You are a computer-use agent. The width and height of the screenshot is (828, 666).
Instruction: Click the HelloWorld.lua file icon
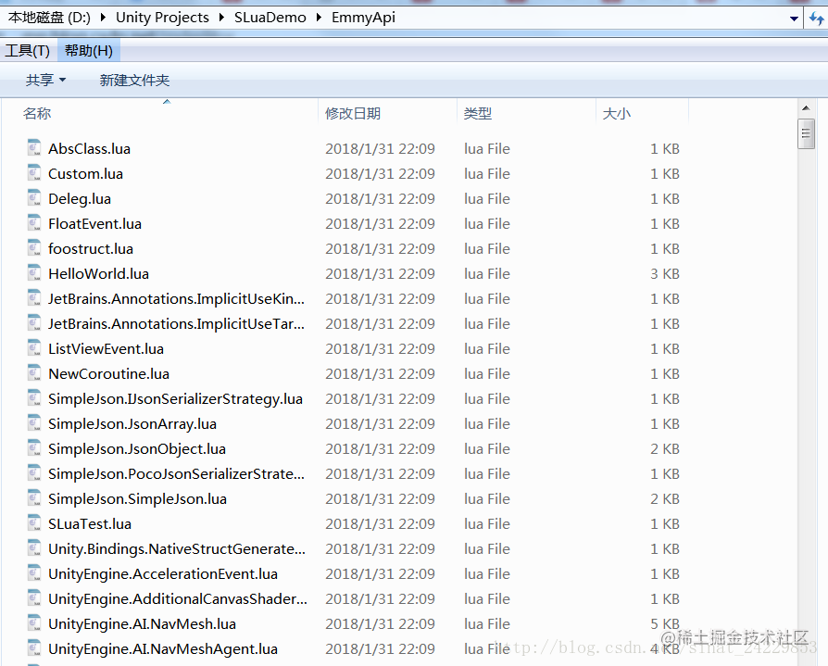click(33, 272)
